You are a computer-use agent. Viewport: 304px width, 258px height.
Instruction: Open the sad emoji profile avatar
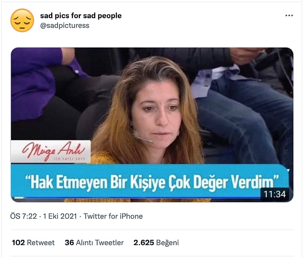pos(22,20)
